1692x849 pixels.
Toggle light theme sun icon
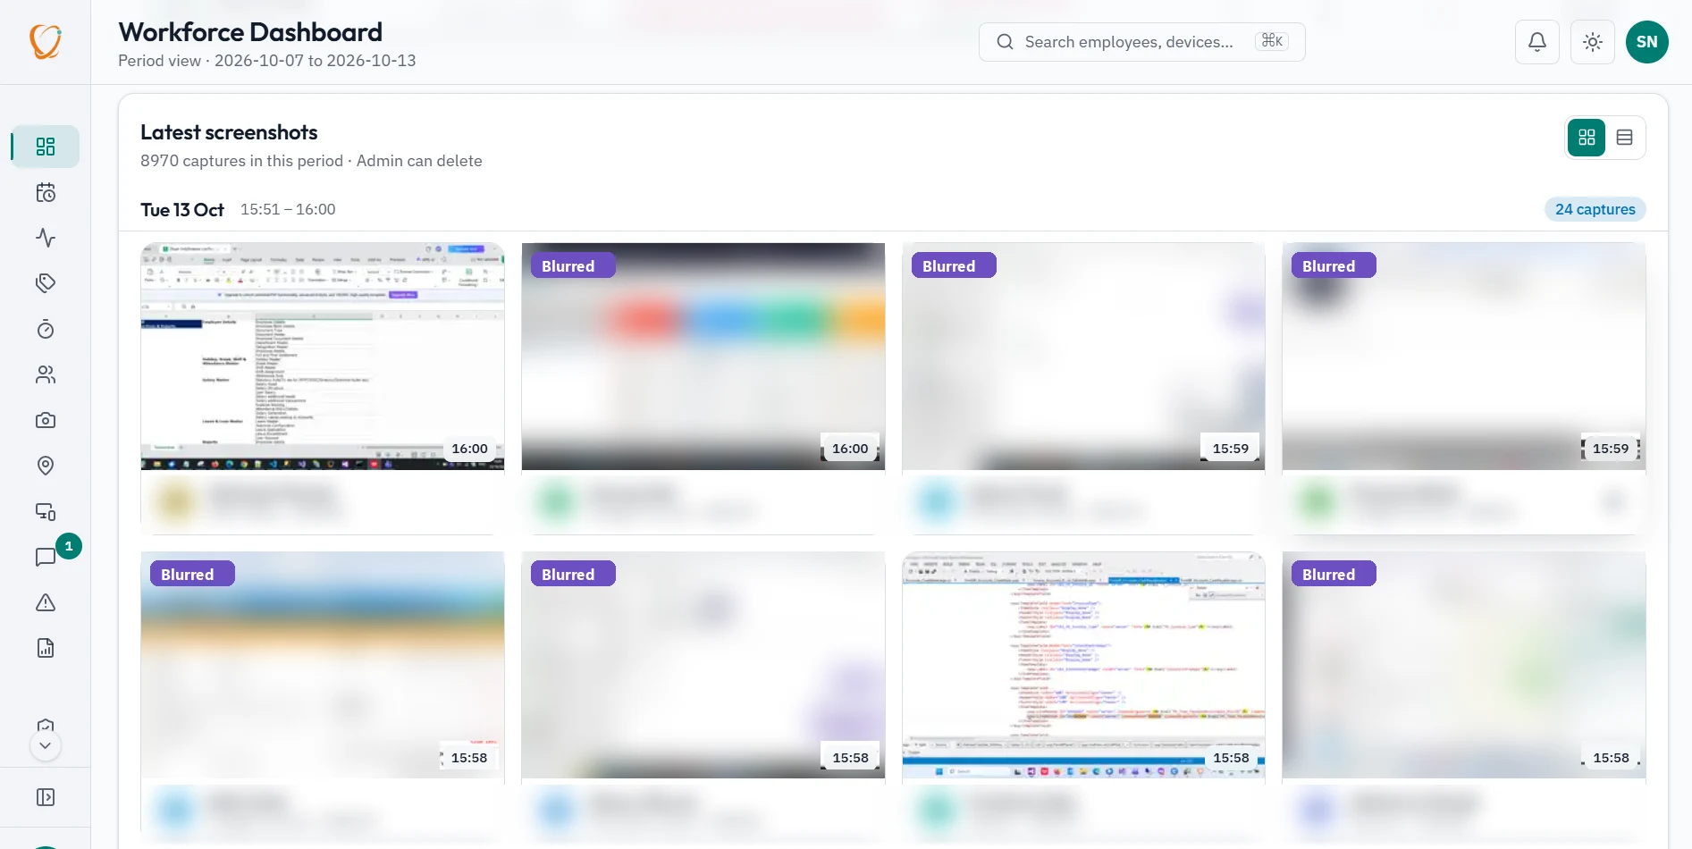pyautogui.click(x=1593, y=42)
